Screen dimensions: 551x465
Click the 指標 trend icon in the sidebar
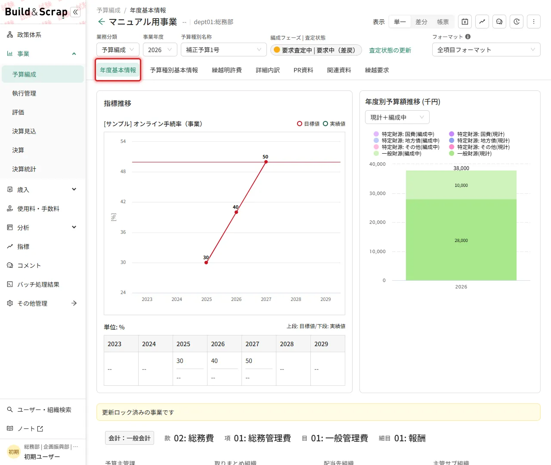coord(10,247)
